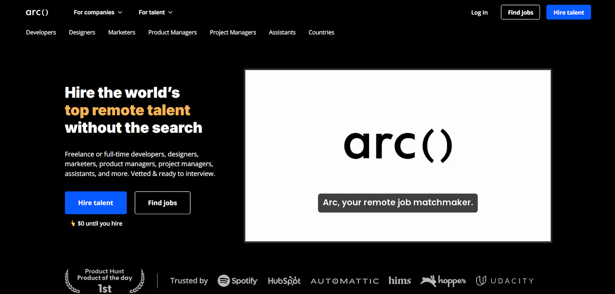Viewport: 615px width, 294px height.
Task: Click the Automattic logo
Action: tap(345, 281)
